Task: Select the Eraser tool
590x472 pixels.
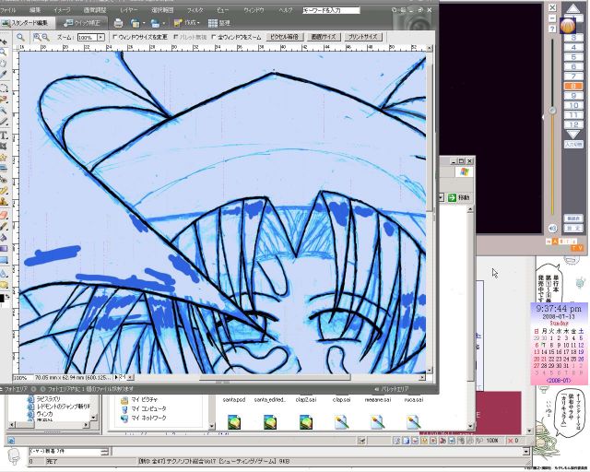Action: [4, 216]
